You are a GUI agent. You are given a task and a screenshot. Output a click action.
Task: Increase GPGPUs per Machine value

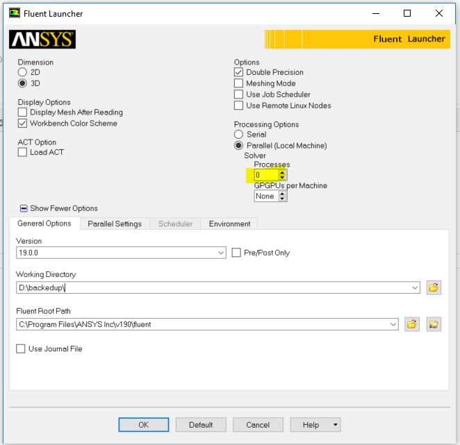click(282, 194)
